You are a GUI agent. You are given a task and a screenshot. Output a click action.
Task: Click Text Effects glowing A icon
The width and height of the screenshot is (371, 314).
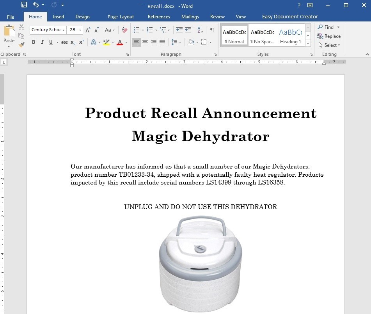click(94, 42)
